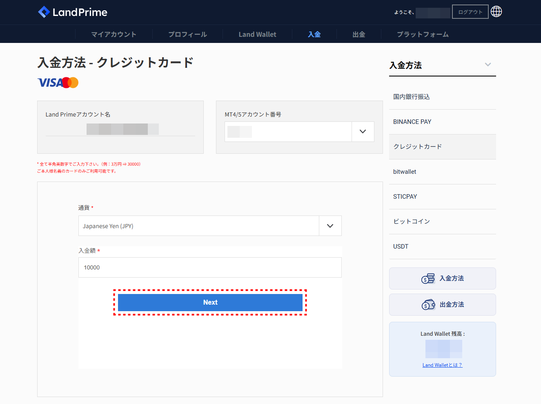Focus the 入金額 amount input field
Viewport: 541px width, 404px height.
click(x=210, y=267)
